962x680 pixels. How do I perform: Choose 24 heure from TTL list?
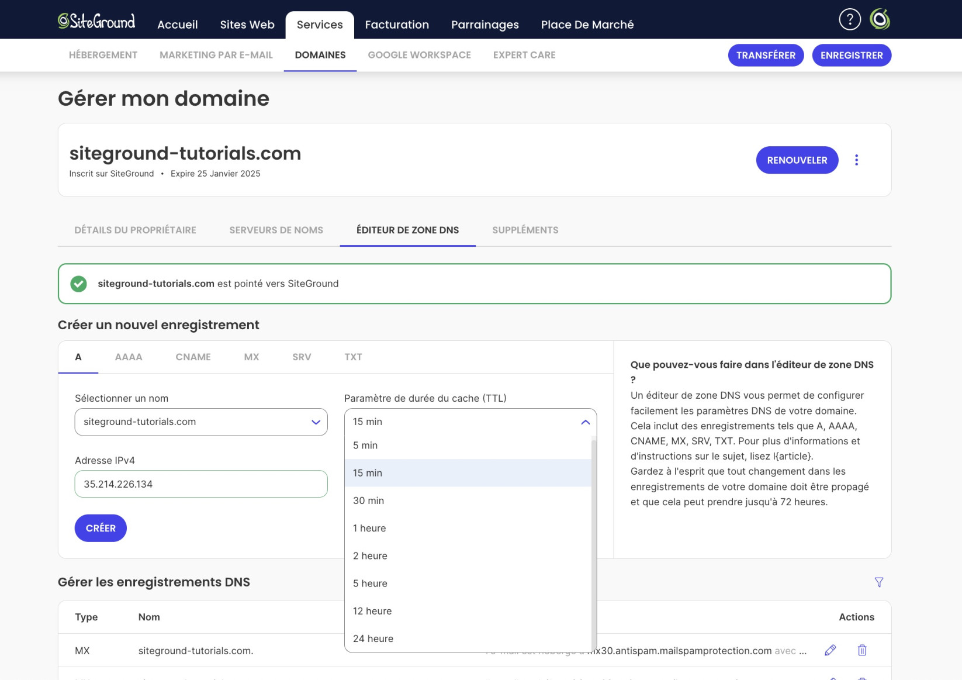pyautogui.click(x=468, y=638)
